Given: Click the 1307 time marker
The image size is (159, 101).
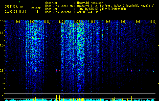Looking at the screenshot, I should pyautogui.click(x=107, y=22).
